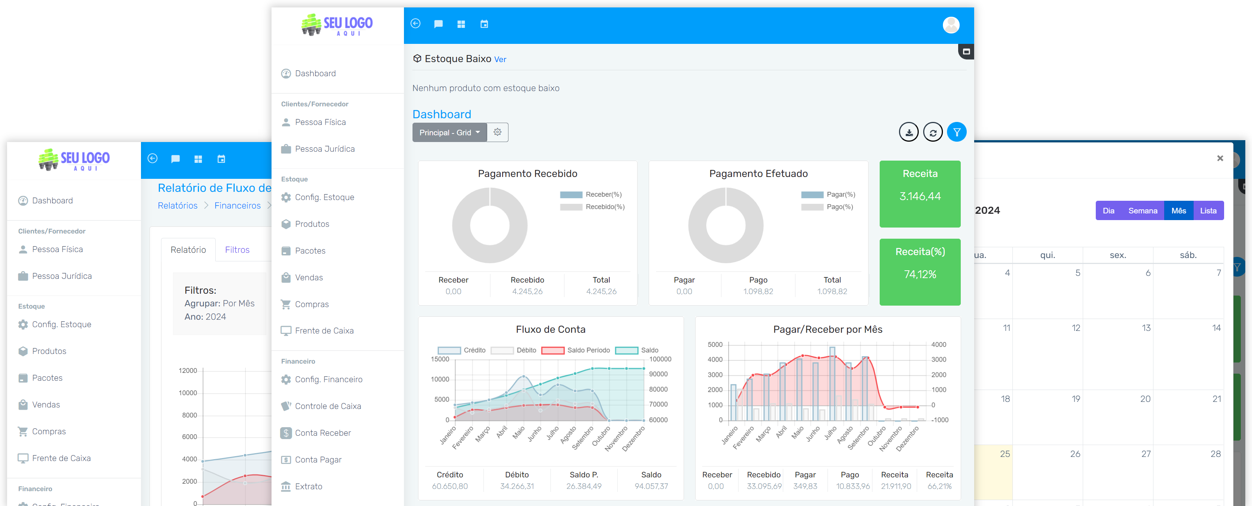1252x506 pixels.
Task: Open the Relatório tab in the report window
Action: (x=188, y=249)
